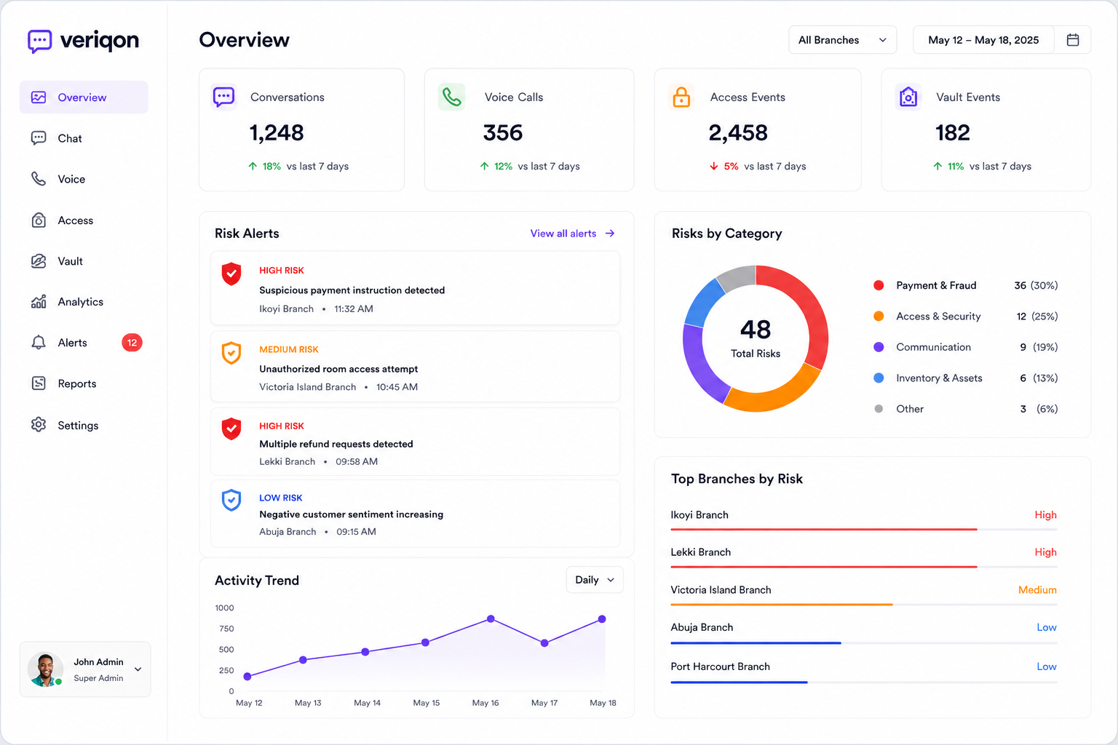
Task: Click the 1,248 conversations value
Action: pos(277,133)
